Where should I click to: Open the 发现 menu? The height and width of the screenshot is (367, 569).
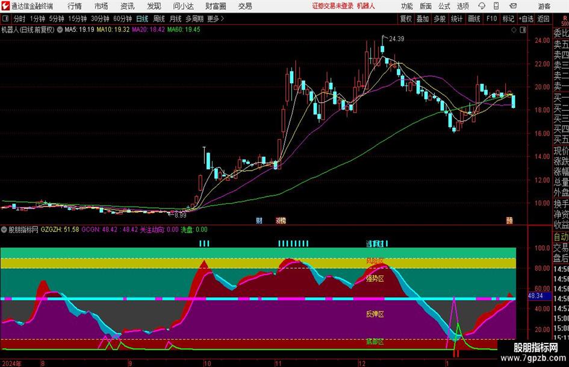(154, 6)
